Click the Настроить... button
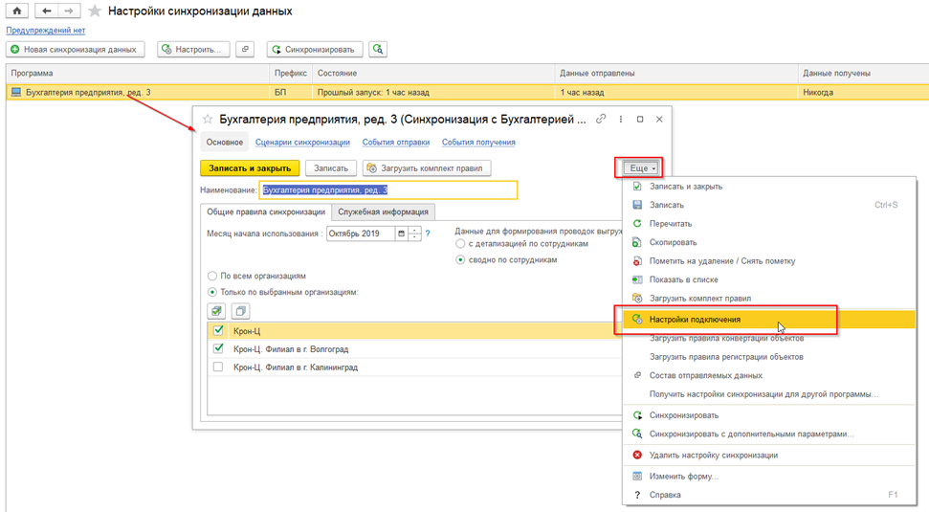The height and width of the screenshot is (512, 929). point(193,49)
